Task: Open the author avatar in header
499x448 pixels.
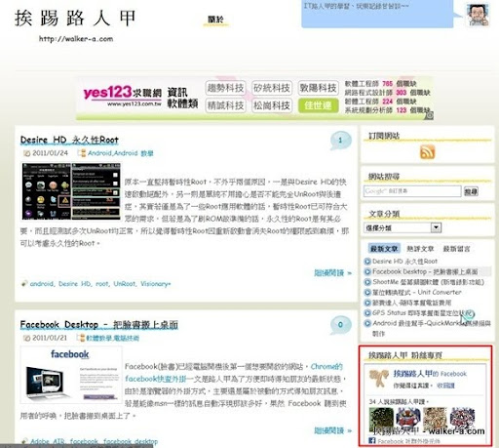Action: 478,15
